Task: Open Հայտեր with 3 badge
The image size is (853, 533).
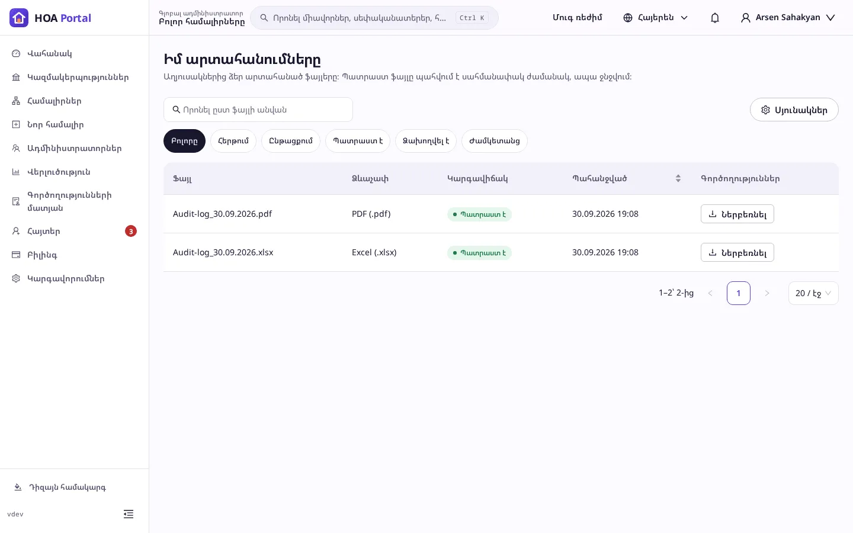Action: [74, 231]
